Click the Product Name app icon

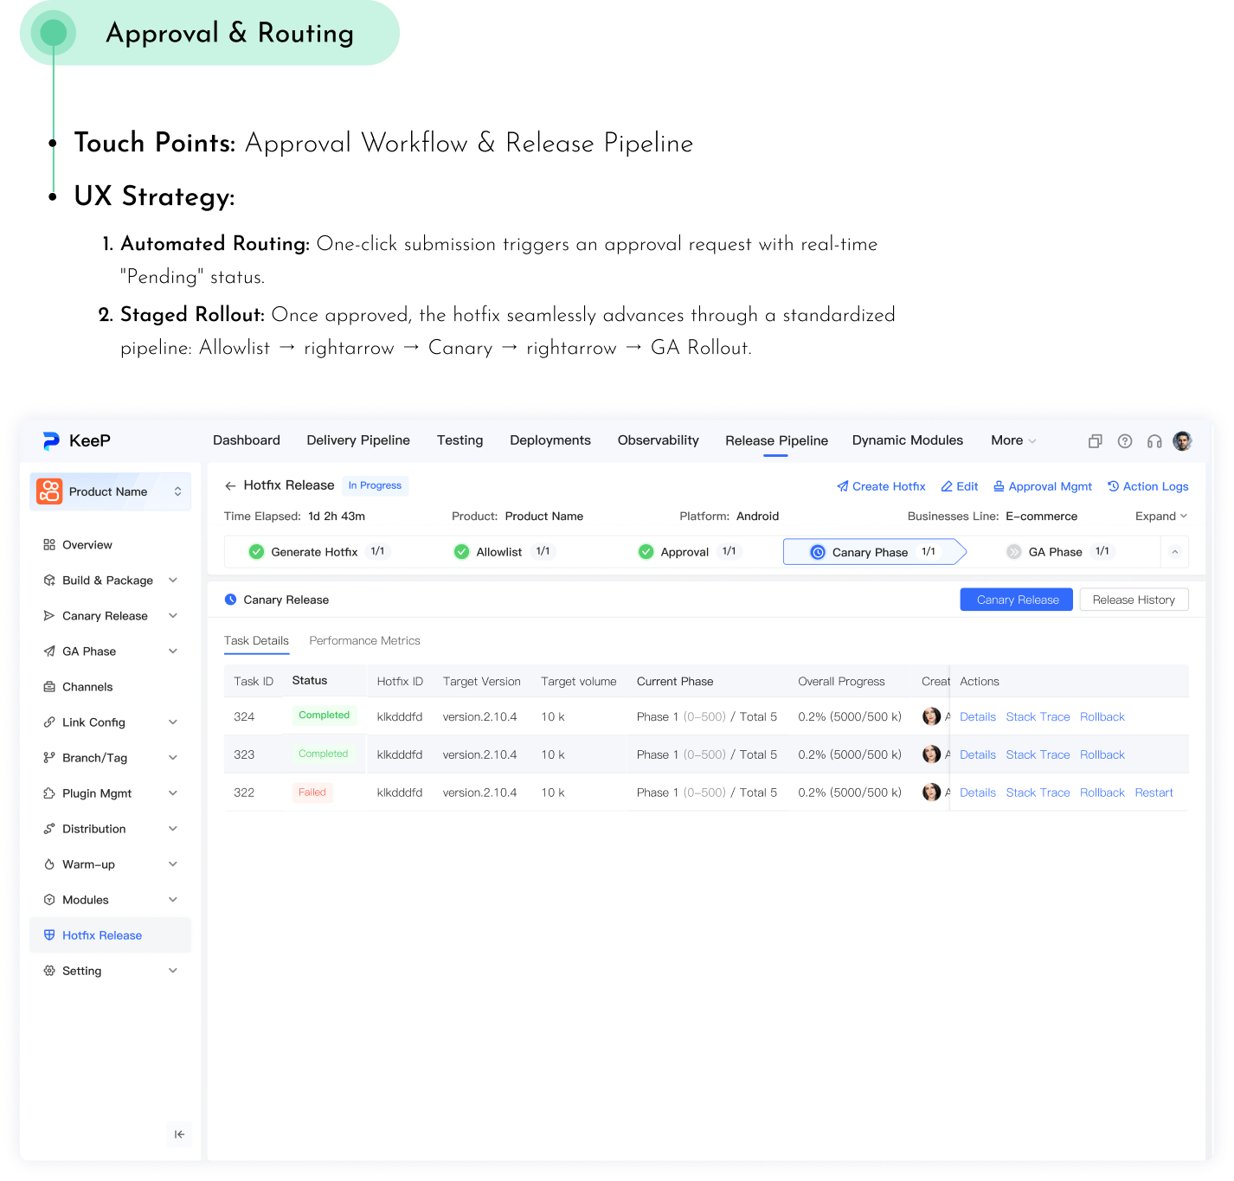(x=49, y=491)
